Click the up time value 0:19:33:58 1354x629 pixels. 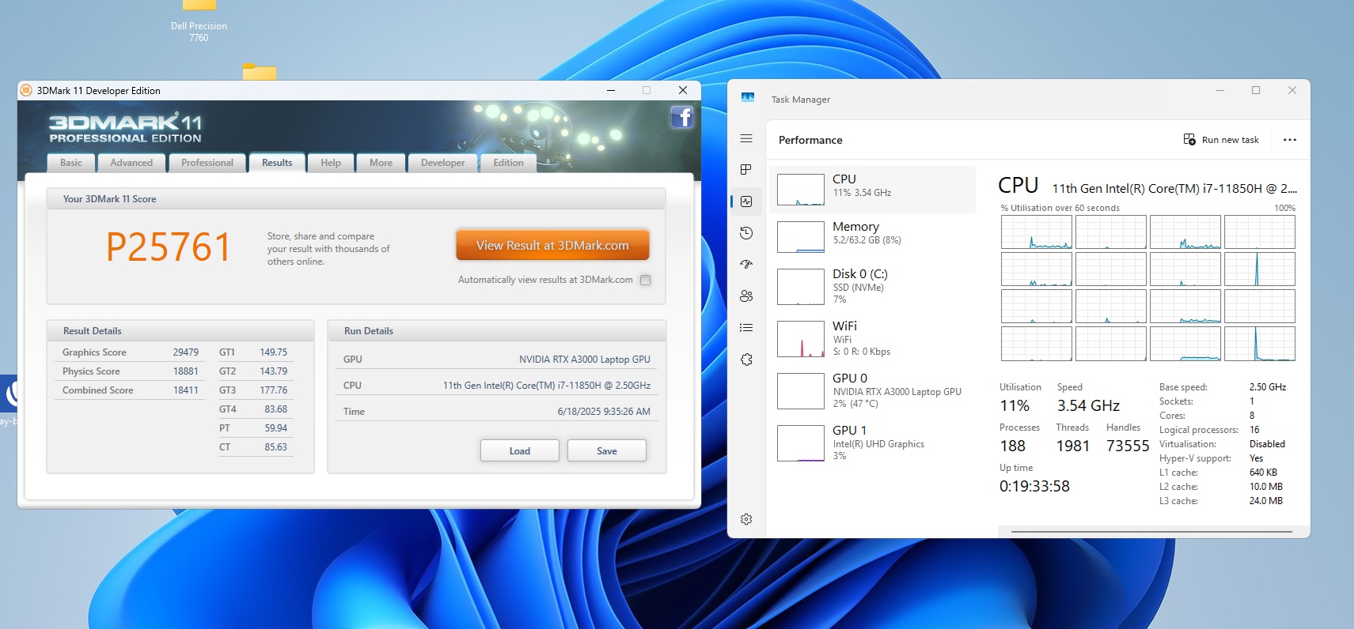[1034, 487]
